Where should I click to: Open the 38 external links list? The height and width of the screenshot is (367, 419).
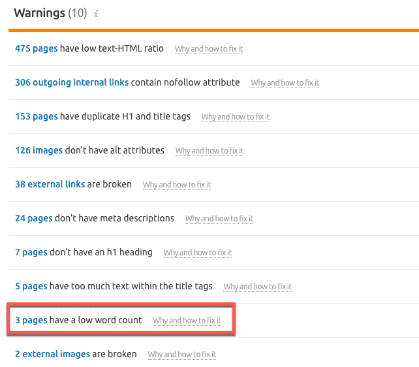point(50,184)
